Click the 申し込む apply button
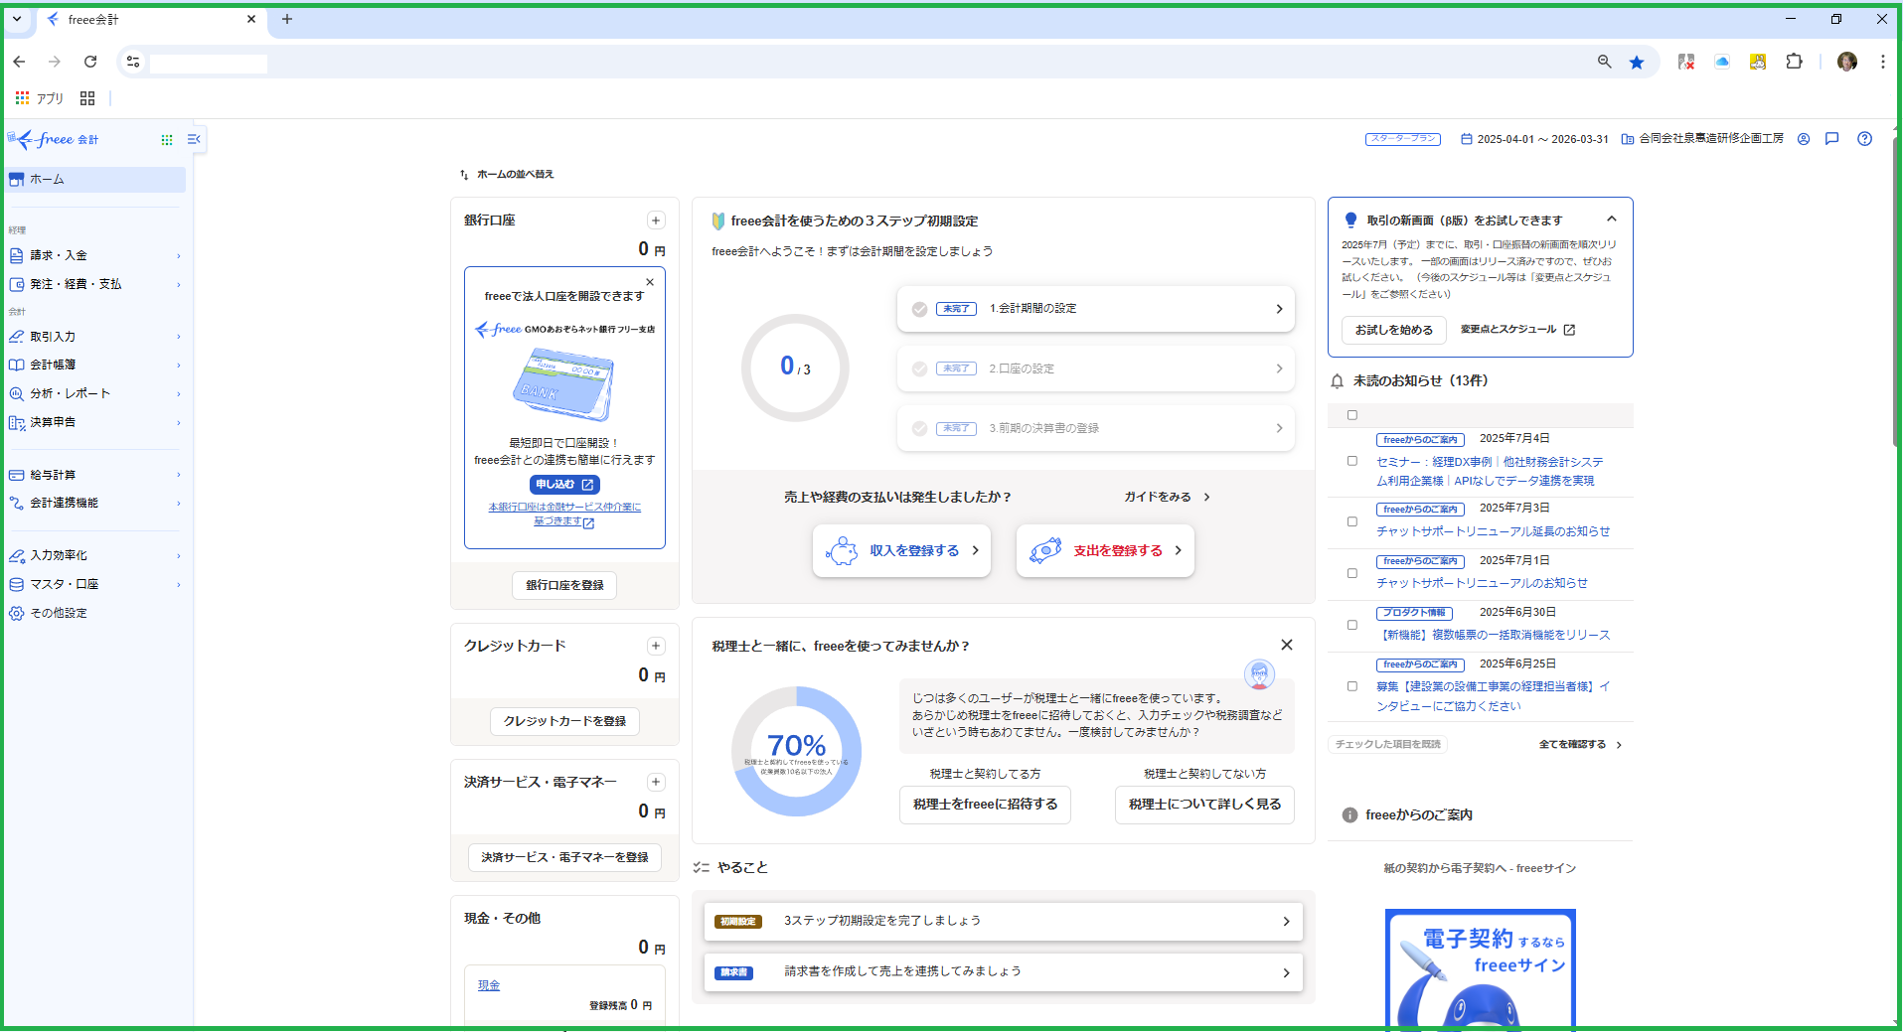Screen dimensions: 1903x1032 click(564, 485)
